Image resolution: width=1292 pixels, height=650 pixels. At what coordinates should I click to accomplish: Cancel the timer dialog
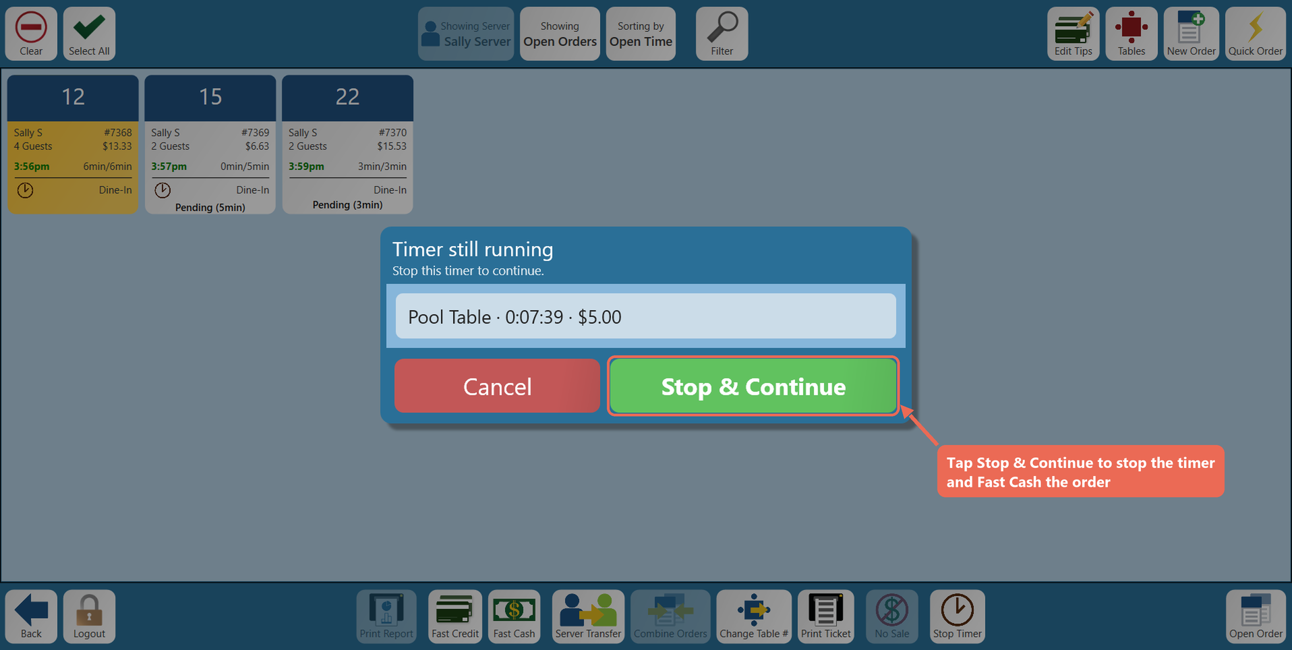(497, 386)
